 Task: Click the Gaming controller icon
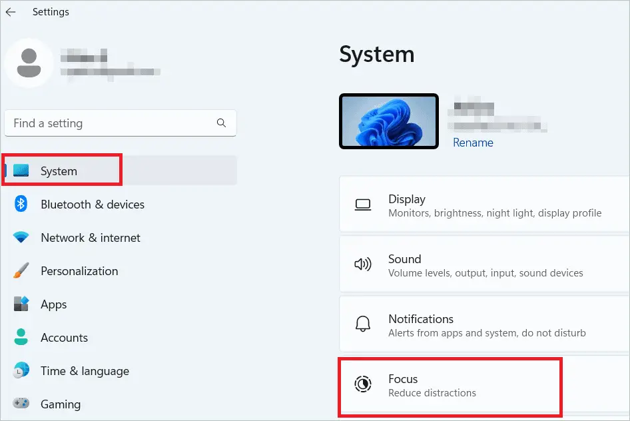21,403
